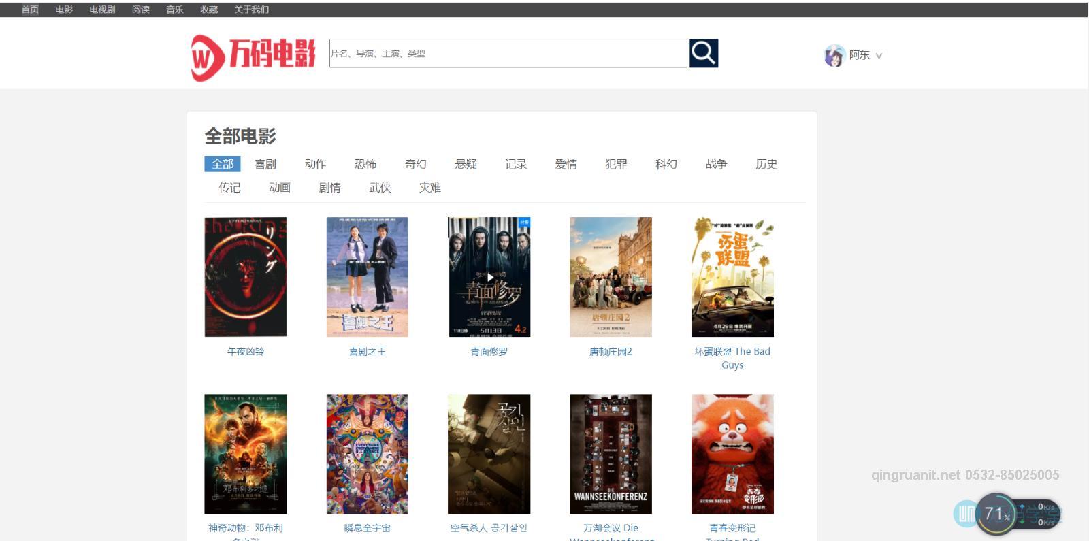Click the user avatar image
The height and width of the screenshot is (541, 1089).
(x=834, y=56)
